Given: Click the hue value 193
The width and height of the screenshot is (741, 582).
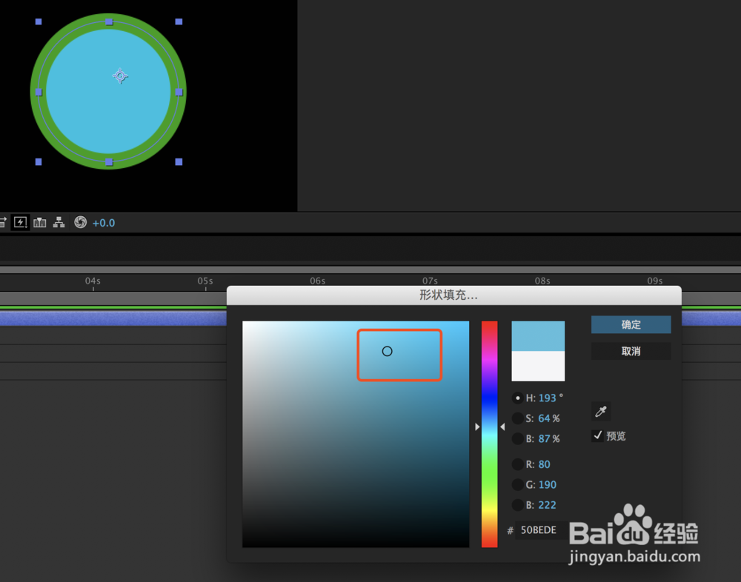Looking at the screenshot, I should (548, 398).
